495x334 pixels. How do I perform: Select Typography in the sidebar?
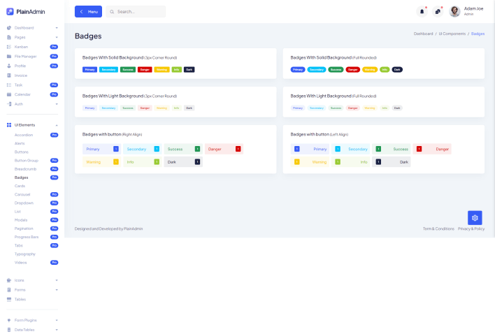click(x=25, y=254)
